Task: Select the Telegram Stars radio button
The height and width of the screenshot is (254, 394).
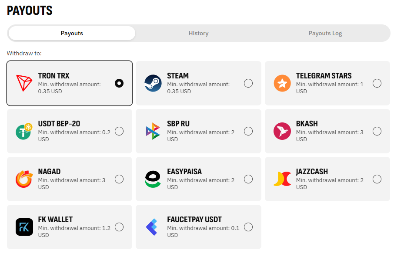Action: (x=377, y=83)
